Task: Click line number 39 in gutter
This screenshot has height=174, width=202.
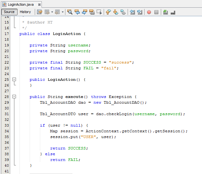Action: tap(7, 160)
